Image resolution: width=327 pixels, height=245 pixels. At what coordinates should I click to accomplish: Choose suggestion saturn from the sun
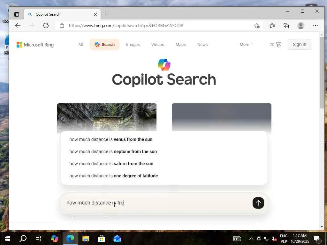164,164
